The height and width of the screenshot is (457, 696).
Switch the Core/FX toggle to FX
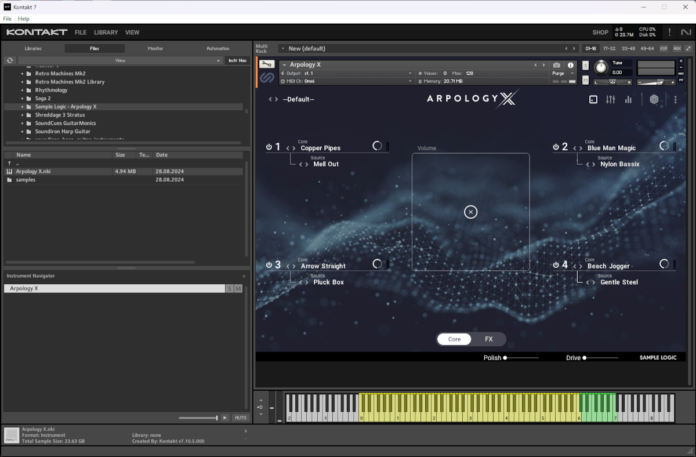(x=489, y=339)
